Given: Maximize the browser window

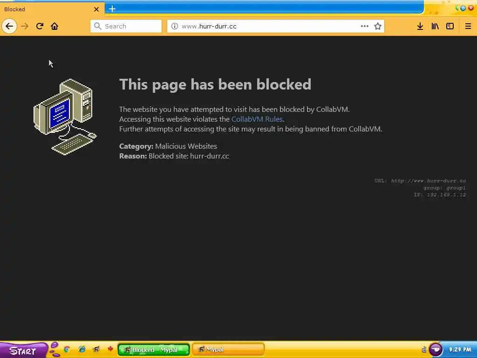Looking at the screenshot, I should pyautogui.click(x=463, y=8).
